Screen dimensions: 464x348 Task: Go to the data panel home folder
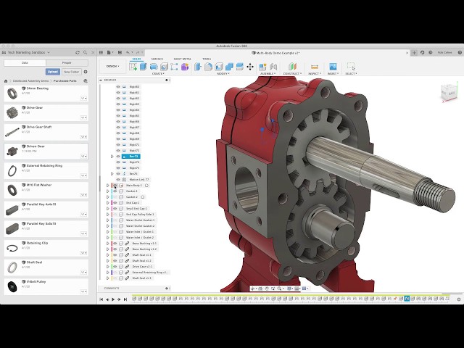pyautogui.click(x=6, y=80)
